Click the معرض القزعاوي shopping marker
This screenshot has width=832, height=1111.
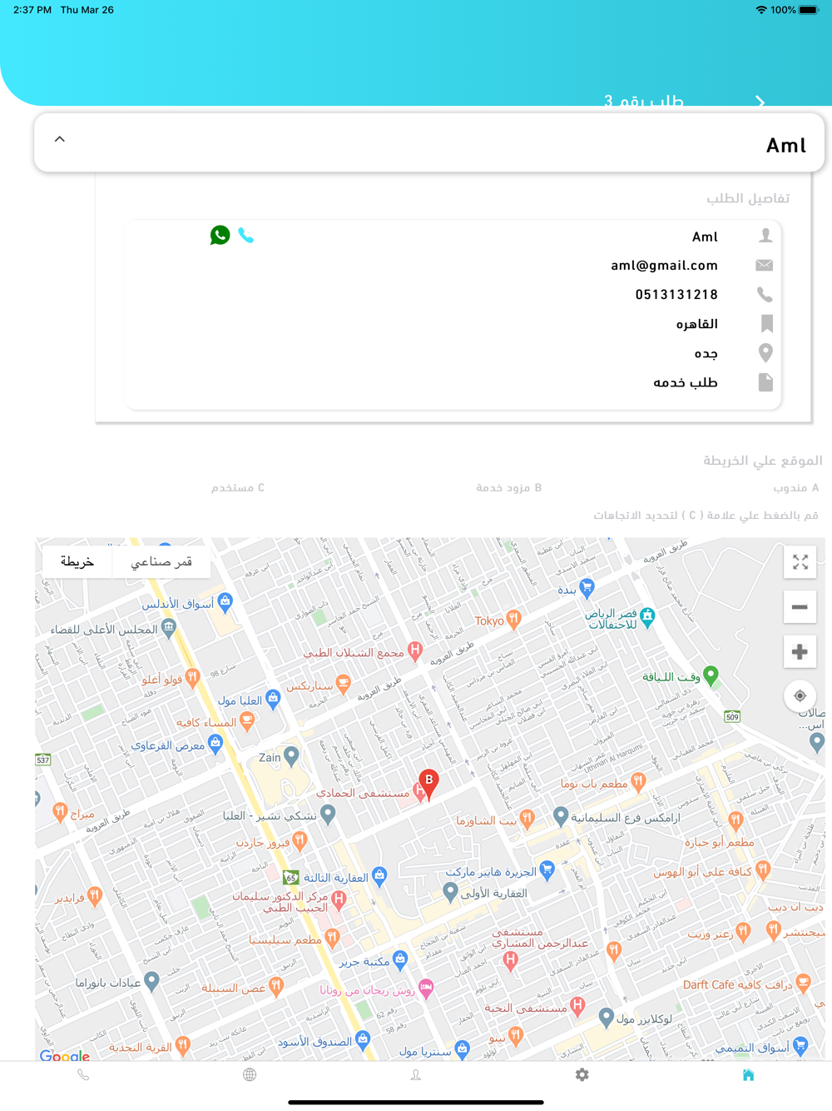coord(215,744)
